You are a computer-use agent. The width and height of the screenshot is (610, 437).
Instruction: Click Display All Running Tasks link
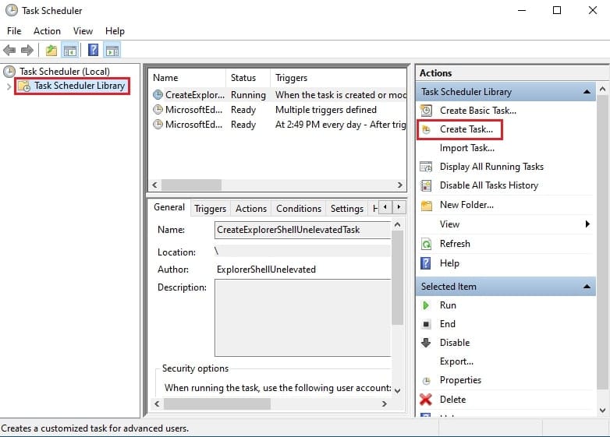(x=491, y=167)
